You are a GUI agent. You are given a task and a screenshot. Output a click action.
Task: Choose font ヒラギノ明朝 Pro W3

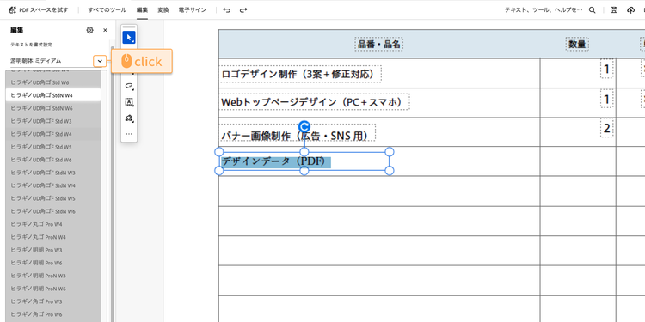53,250
